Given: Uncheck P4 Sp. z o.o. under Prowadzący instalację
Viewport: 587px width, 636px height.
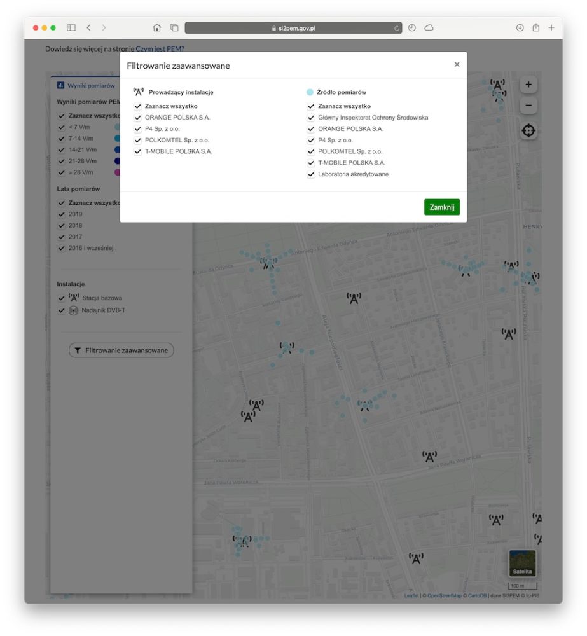Looking at the screenshot, I should point(138,129).
